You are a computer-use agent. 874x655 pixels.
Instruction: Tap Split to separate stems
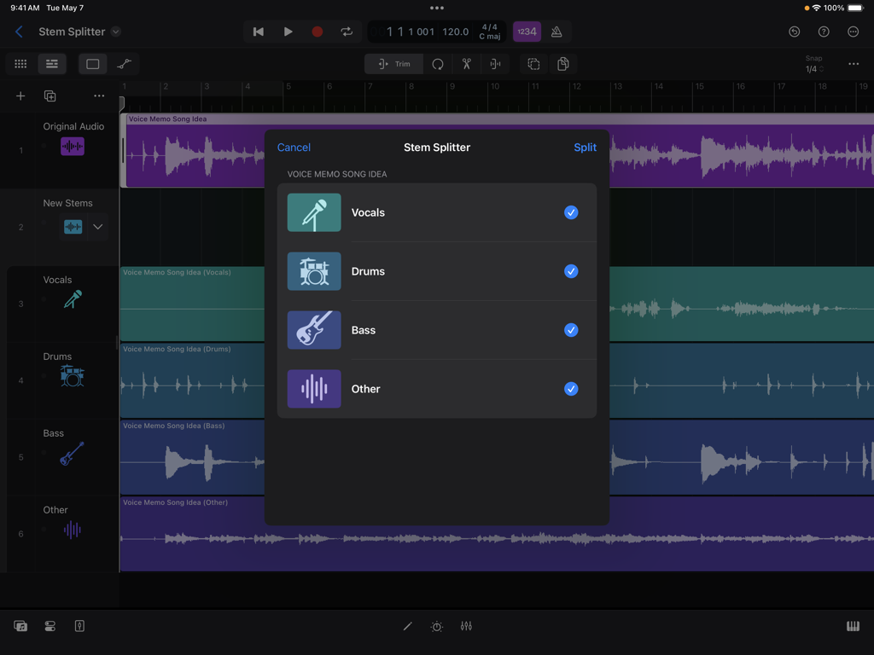tap(585, 147)
